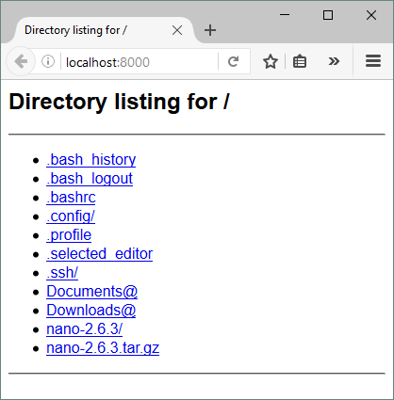Close the browser window
394x400 pixels.
click(371, 15)
